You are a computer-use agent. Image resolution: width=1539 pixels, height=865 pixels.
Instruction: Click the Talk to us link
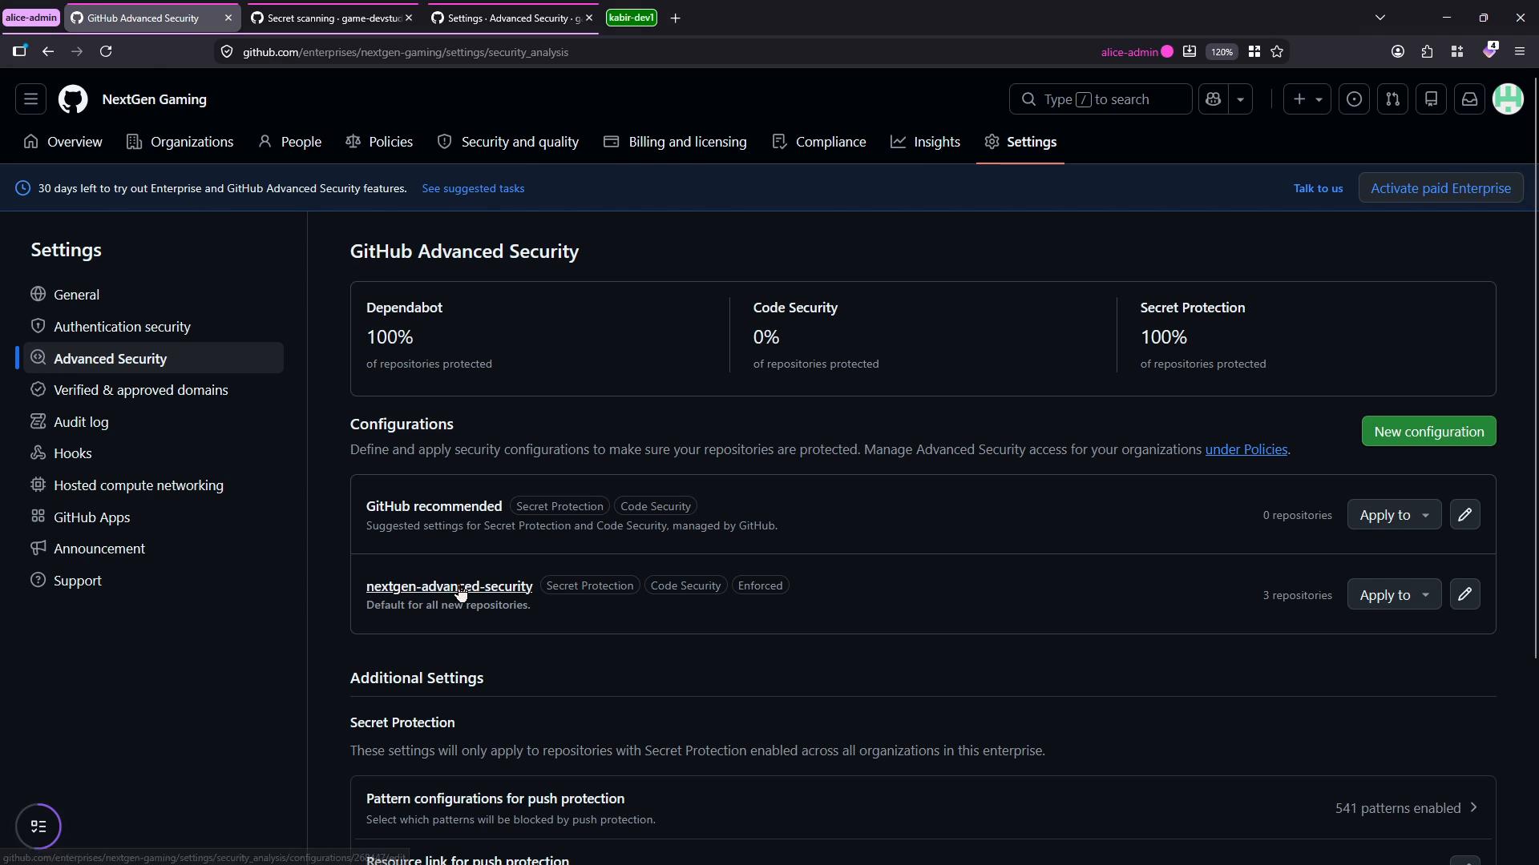1318,188
